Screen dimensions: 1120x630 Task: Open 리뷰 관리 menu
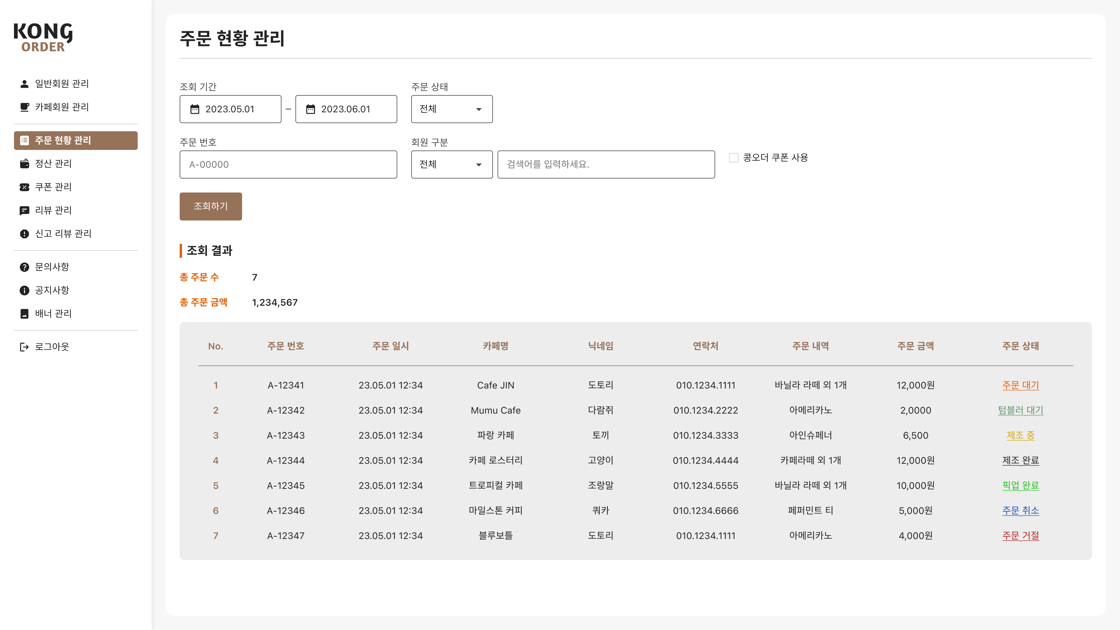click(76, 210)
